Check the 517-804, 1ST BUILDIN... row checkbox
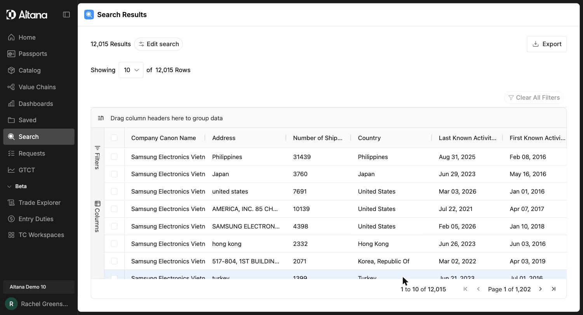Viewport: 583px width, 315px height. click(114, 261)
